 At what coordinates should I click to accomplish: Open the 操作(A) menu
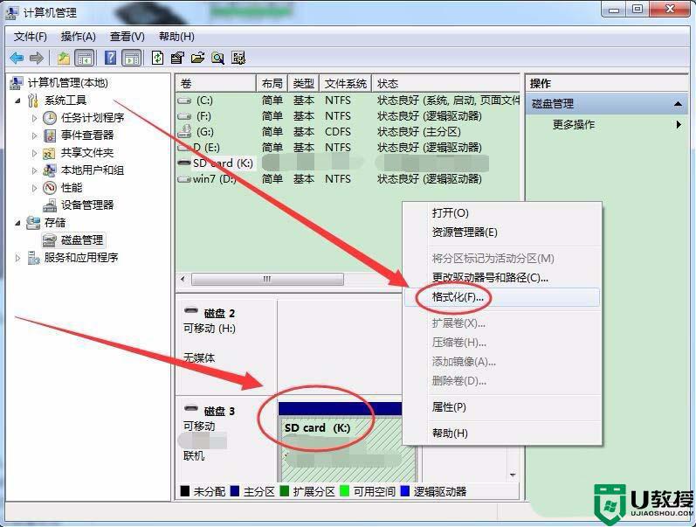pyautogui.click(x=78, y=37)
